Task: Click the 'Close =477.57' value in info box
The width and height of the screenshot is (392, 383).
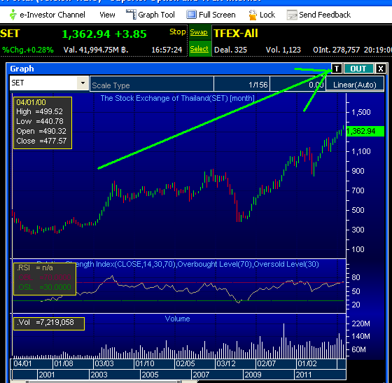Action: click(x=41, y=141)
